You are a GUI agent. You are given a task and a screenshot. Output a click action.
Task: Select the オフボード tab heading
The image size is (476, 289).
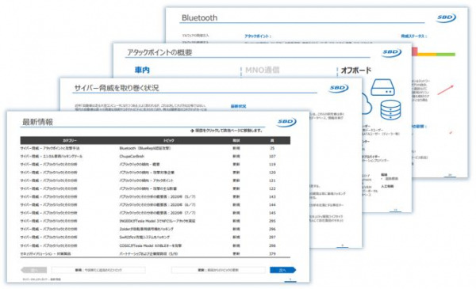point(356,70)
